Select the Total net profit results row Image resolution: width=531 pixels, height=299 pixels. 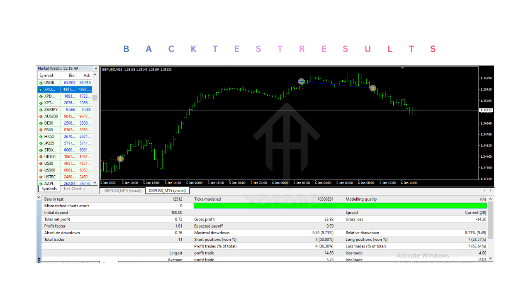pyautogui.click(x=57, y=219)
